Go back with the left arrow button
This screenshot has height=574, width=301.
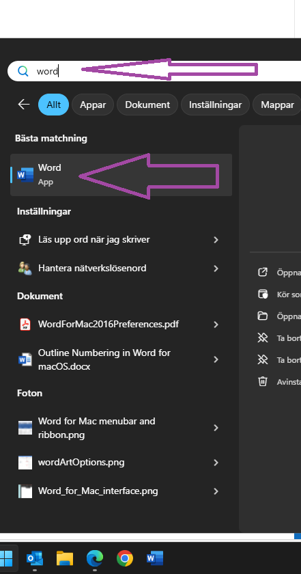pos(24,105)
